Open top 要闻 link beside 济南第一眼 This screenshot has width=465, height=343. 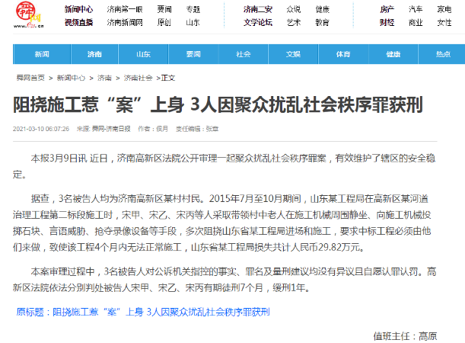[x=164, y=9]
